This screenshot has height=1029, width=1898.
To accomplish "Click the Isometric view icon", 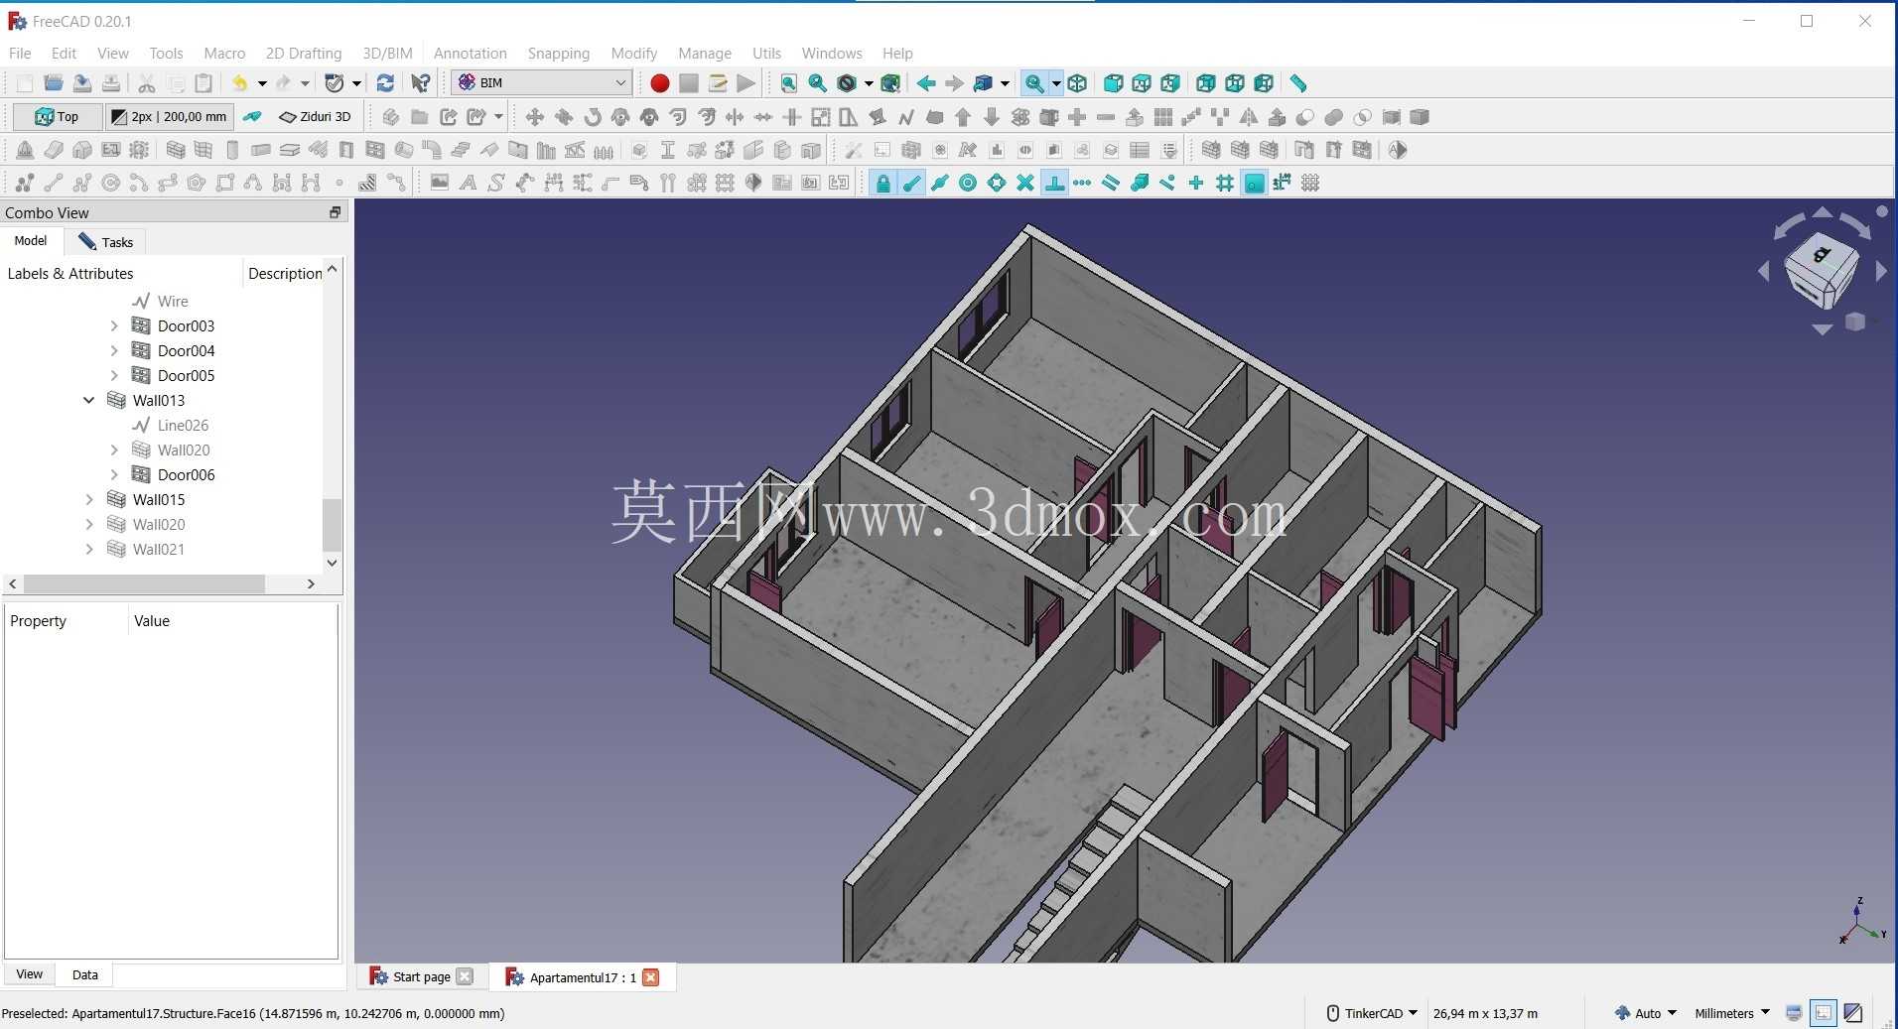I will pos(1077,83).
